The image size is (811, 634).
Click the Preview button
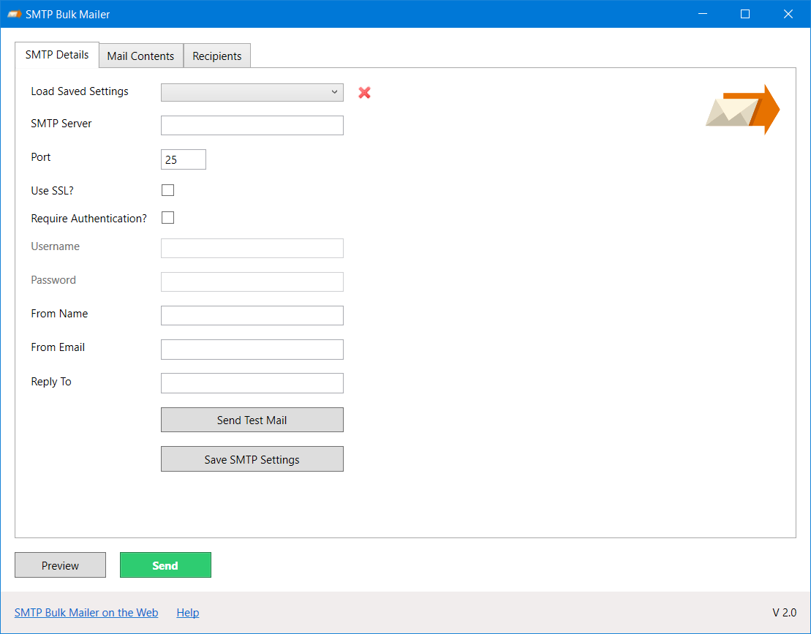pyautogui.click(x=60, y=565)
